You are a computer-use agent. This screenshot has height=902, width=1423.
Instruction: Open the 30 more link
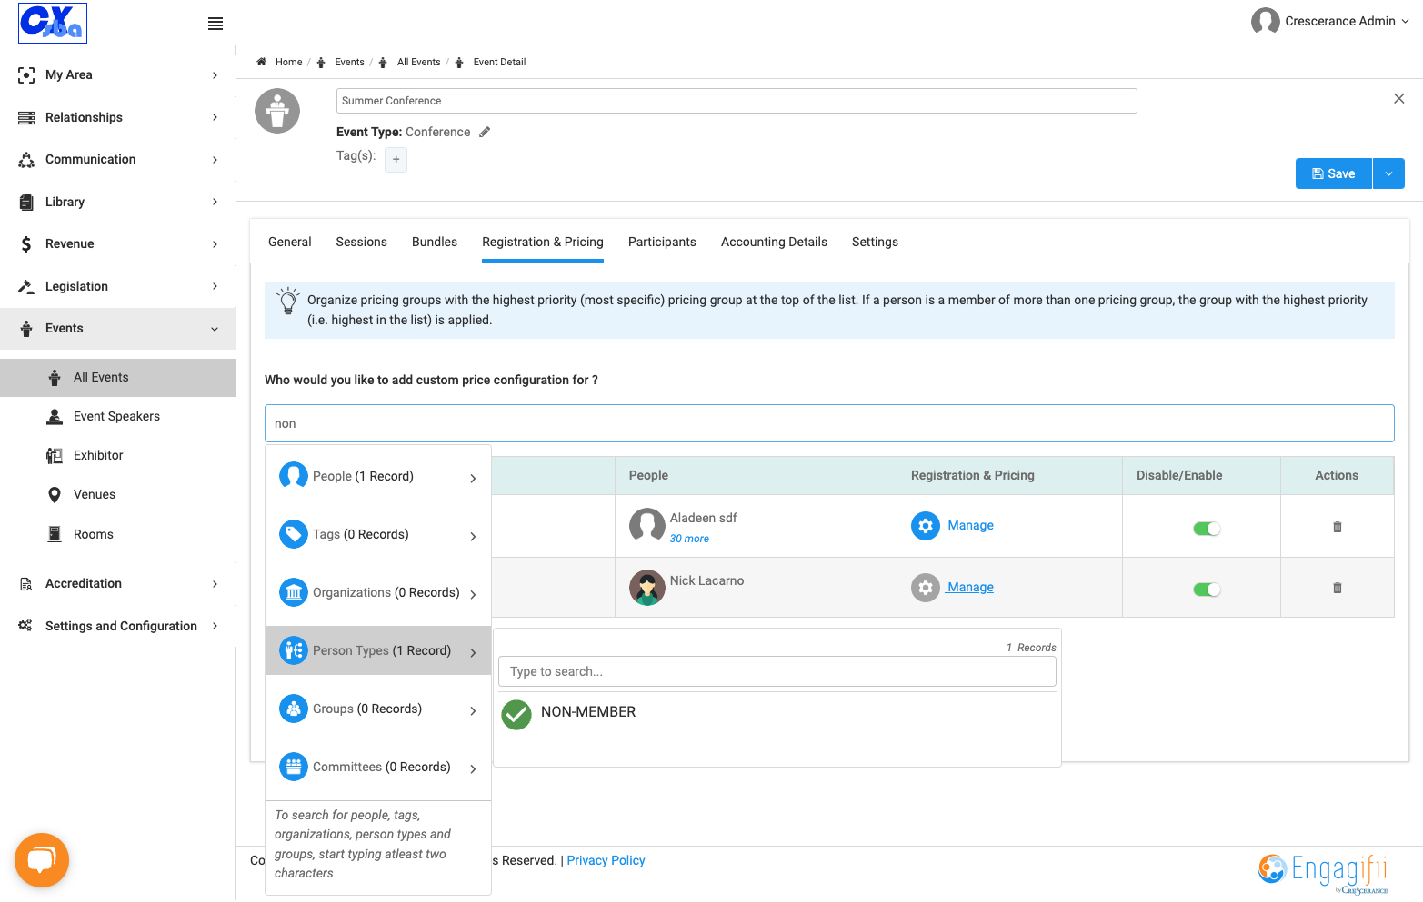[x=689, y=539]
